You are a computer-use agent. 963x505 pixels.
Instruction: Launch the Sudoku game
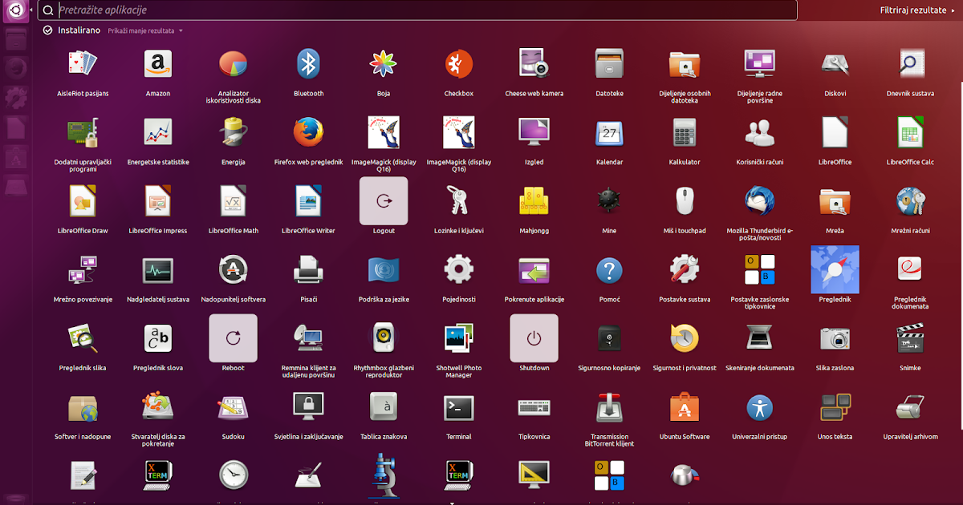pyautogui.click(x=233, y=407)
